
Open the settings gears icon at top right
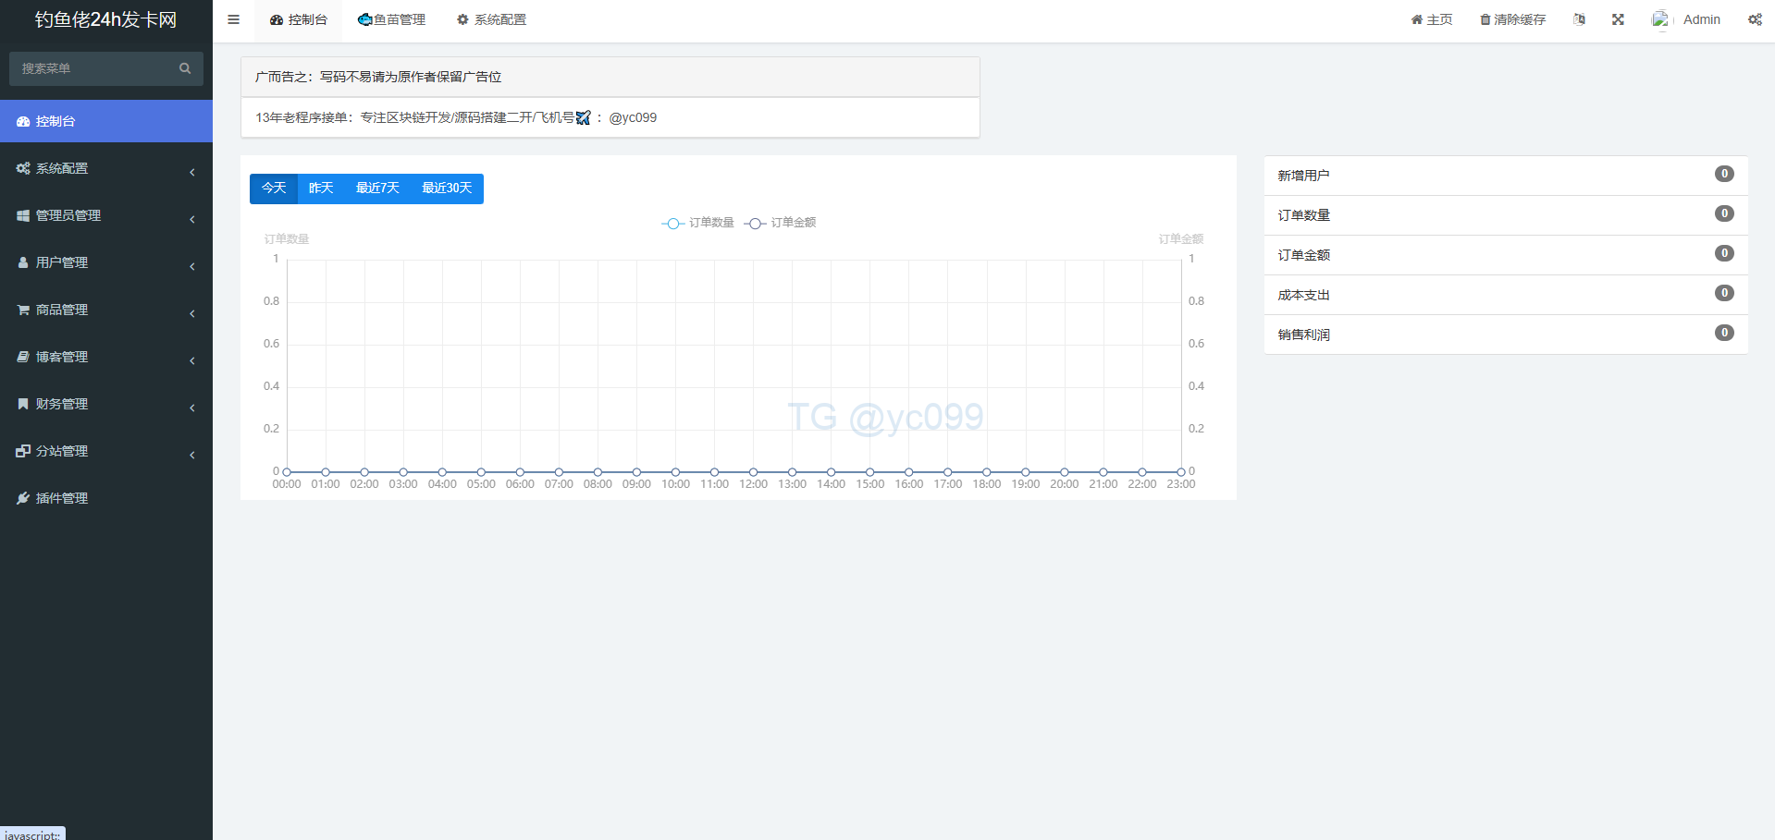1755,19
